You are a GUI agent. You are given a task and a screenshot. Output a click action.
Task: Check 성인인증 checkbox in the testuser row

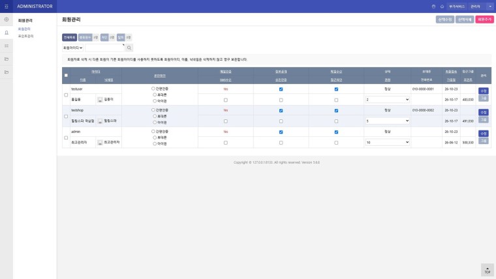pos(281,100)
